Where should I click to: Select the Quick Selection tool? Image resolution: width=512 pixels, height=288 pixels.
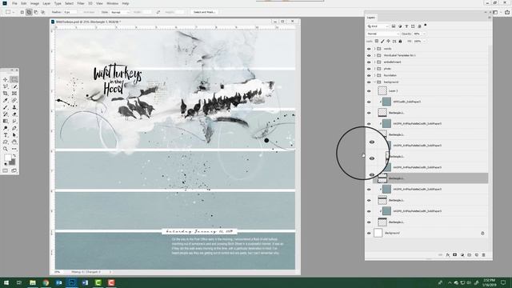click(x=14, y=86)
